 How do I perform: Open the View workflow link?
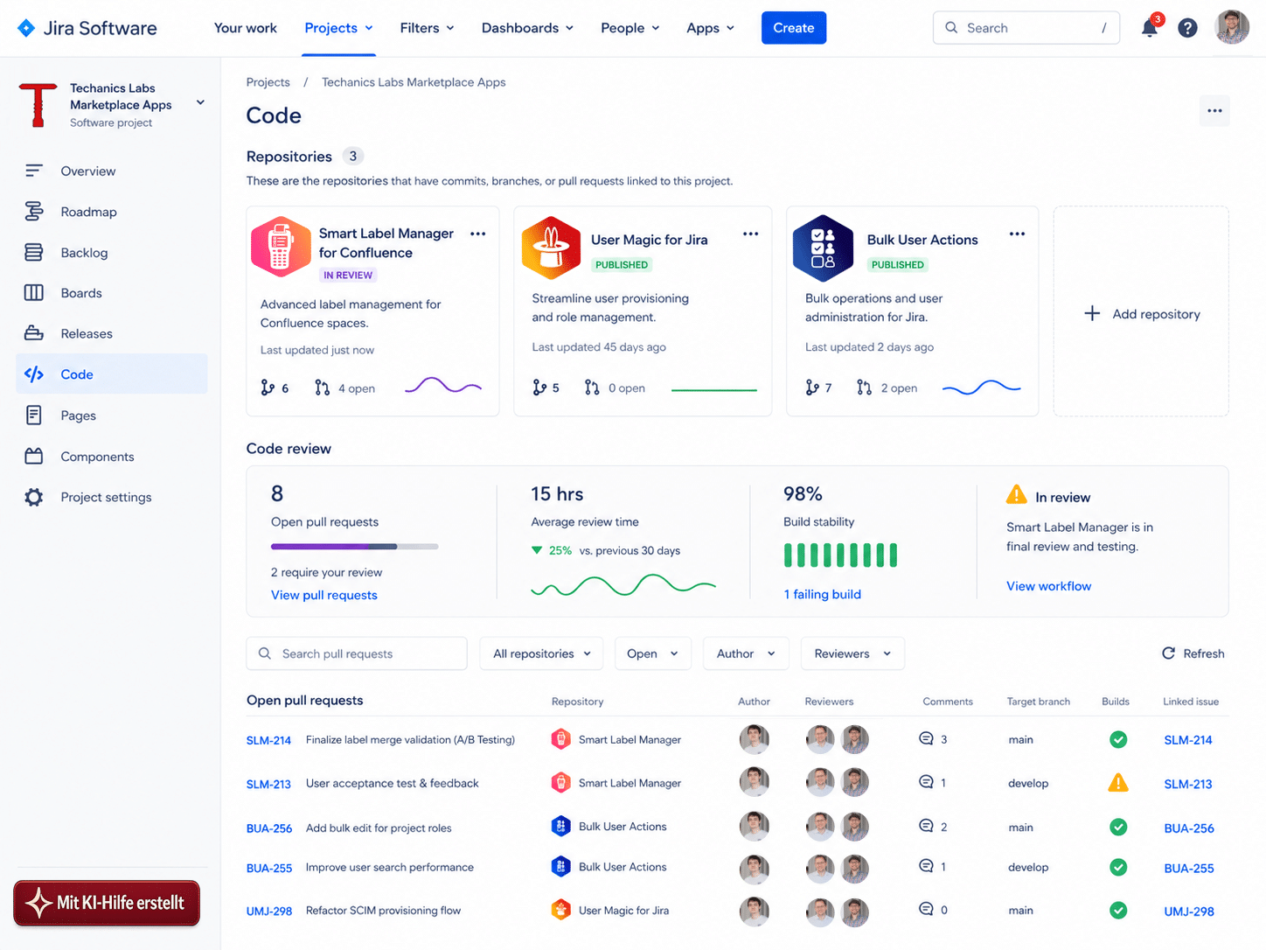coord(1048,586)
